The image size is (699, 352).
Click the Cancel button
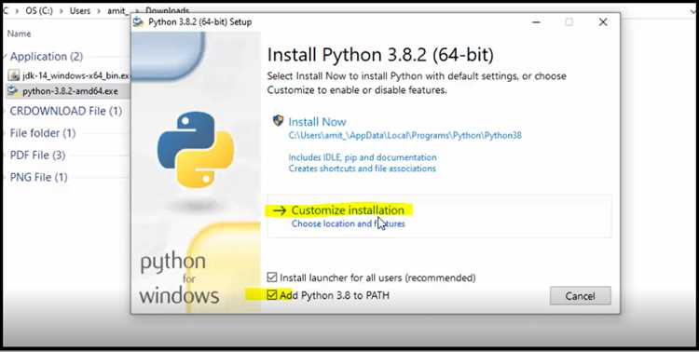point(580,296)
